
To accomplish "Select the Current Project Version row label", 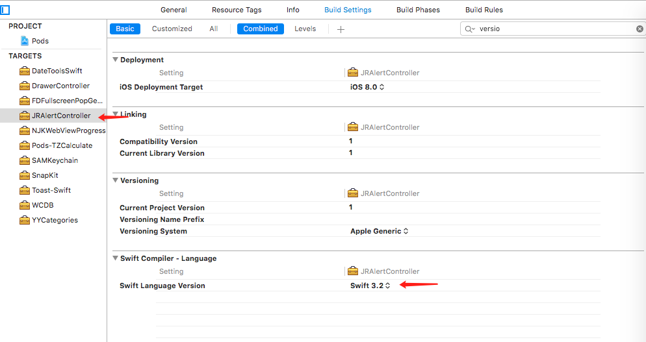I will click(162, 208).
